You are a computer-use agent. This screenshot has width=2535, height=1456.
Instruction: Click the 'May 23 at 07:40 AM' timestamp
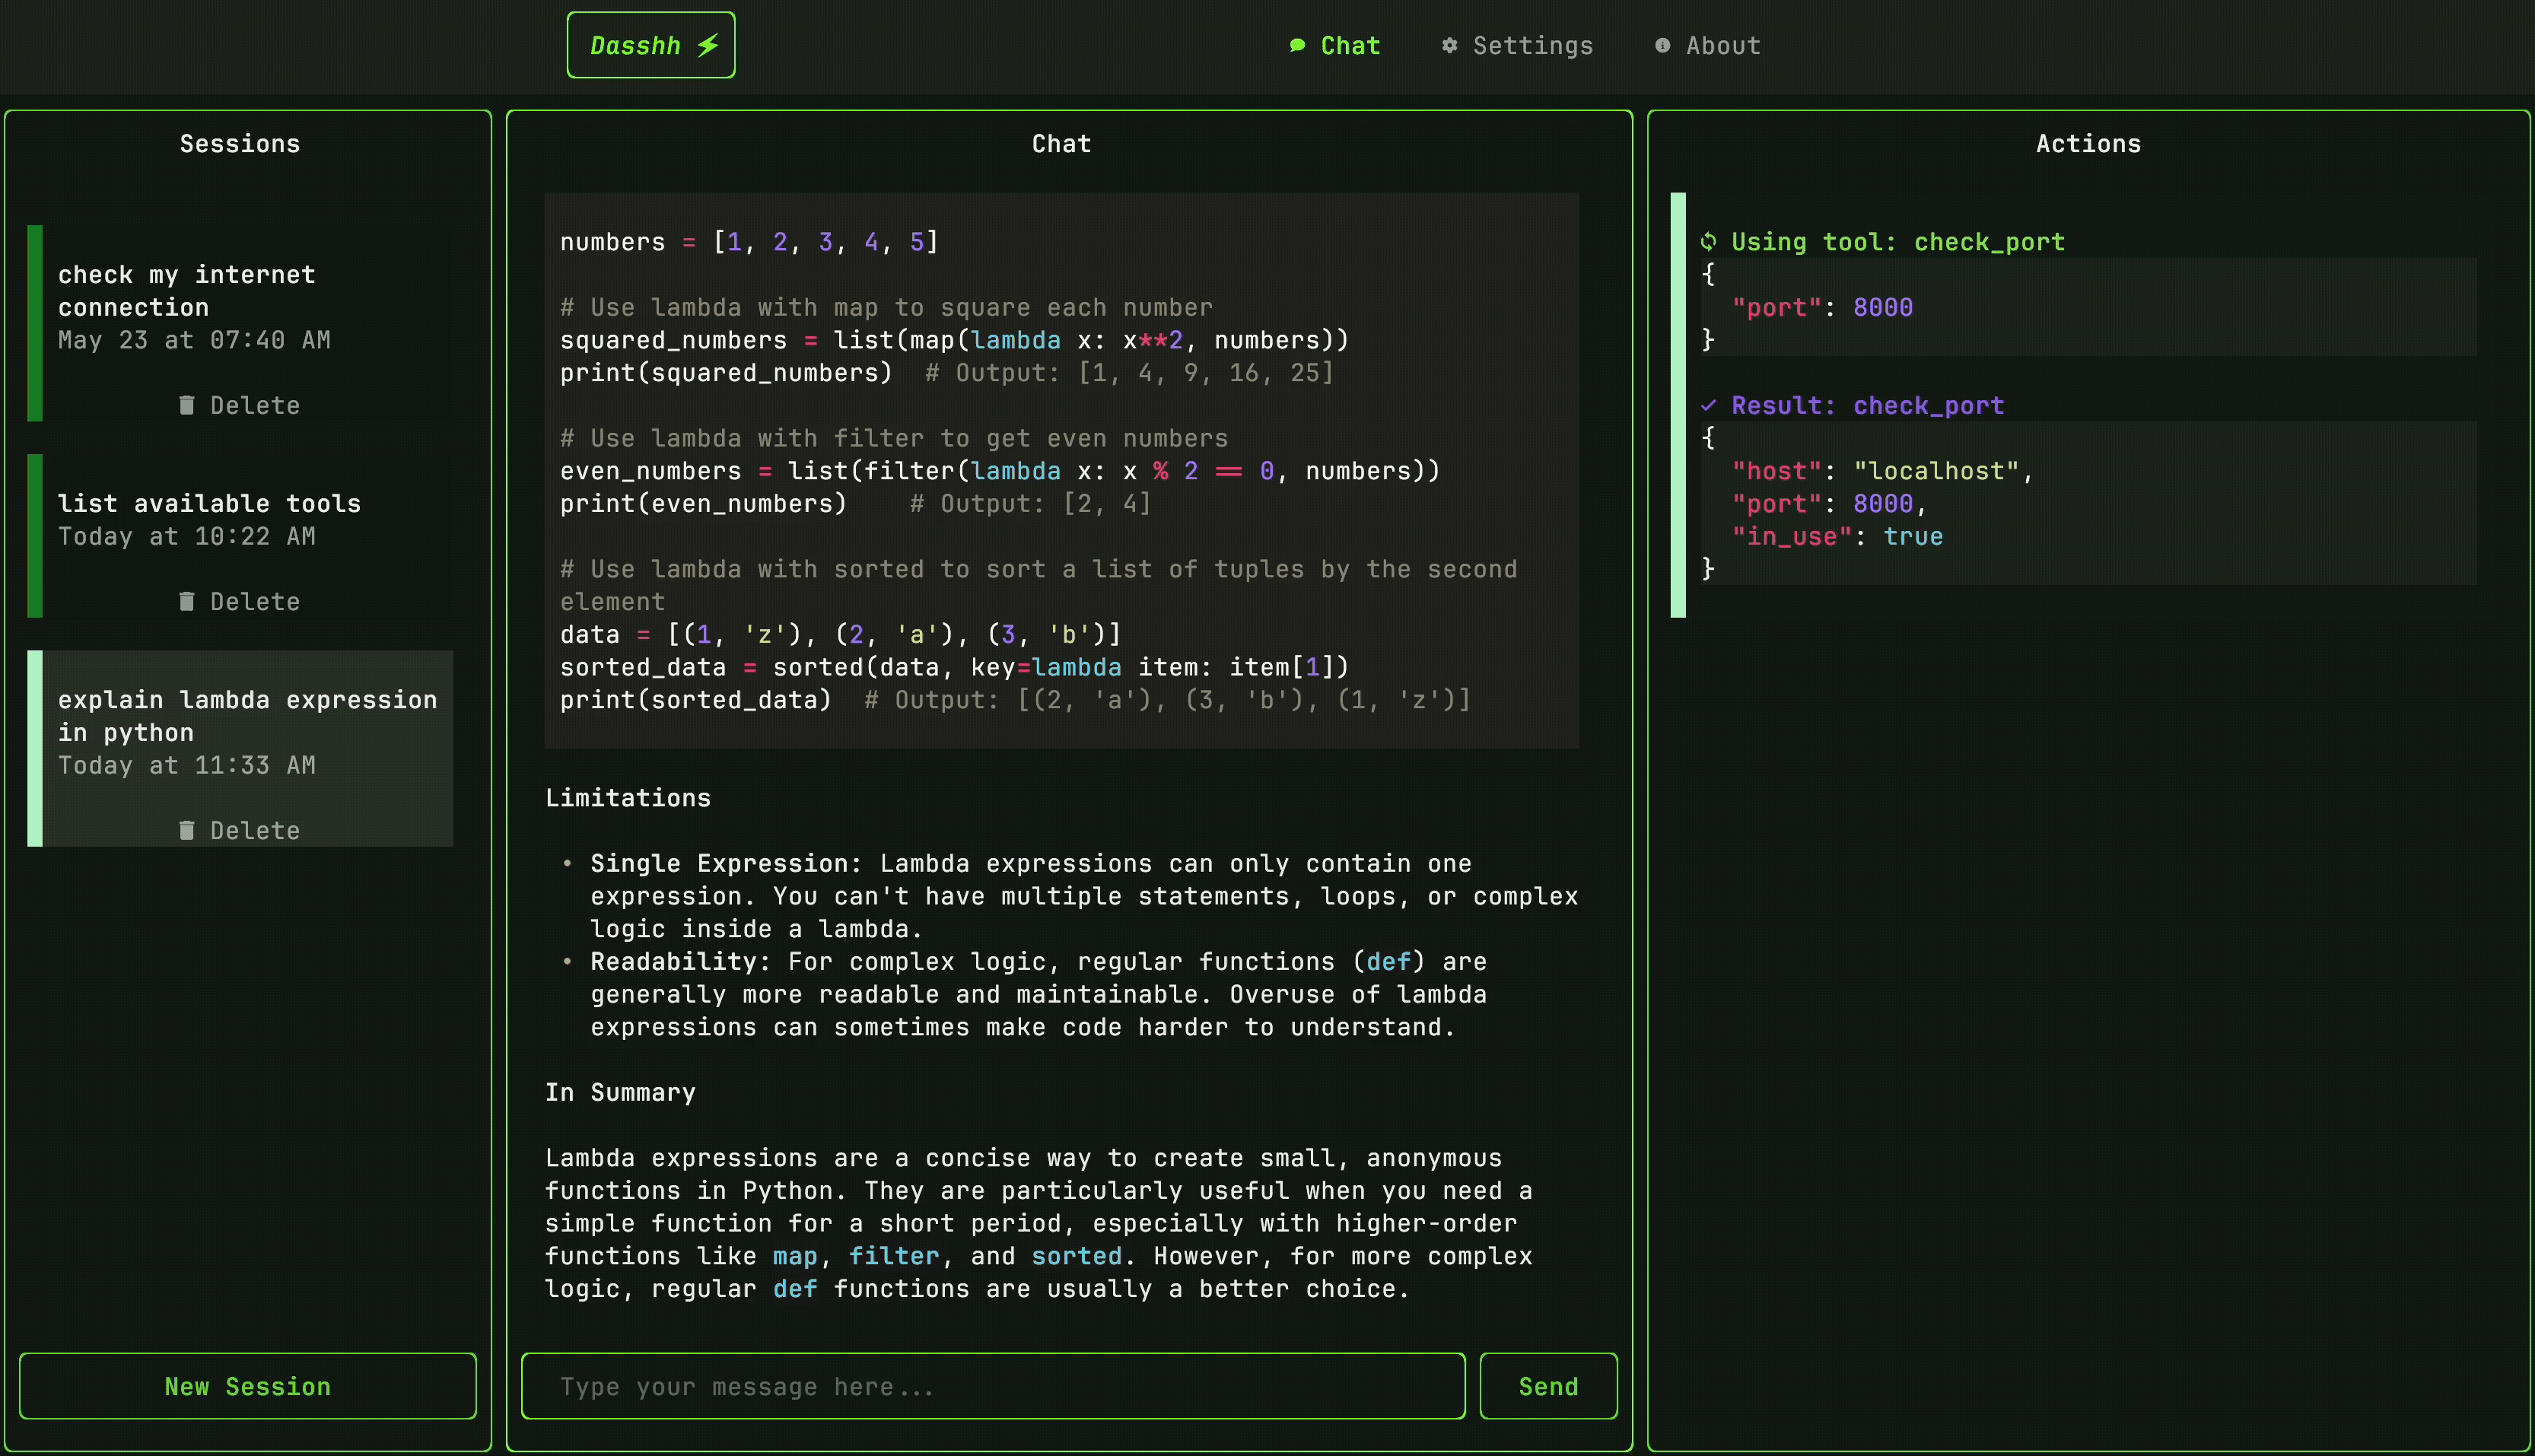pyautogui.click(x=194, y=340)
